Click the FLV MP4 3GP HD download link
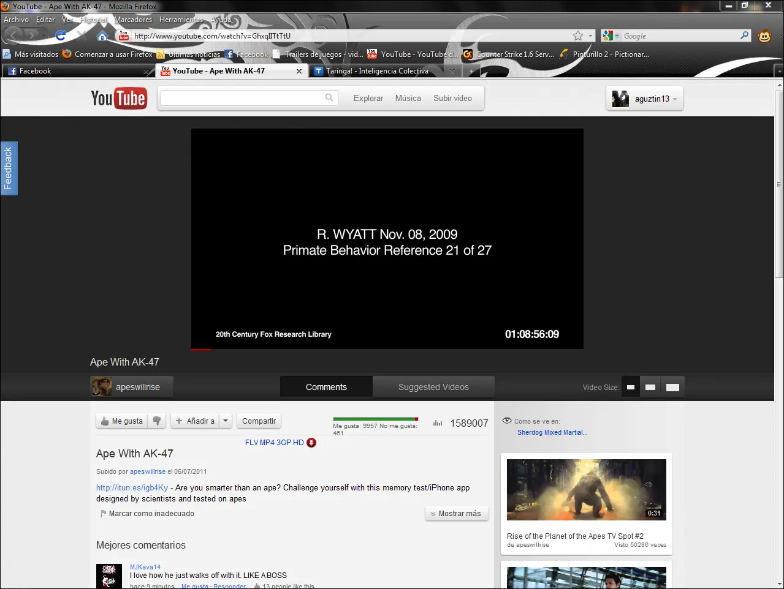The image size is (784, 589). coord(274,443)
